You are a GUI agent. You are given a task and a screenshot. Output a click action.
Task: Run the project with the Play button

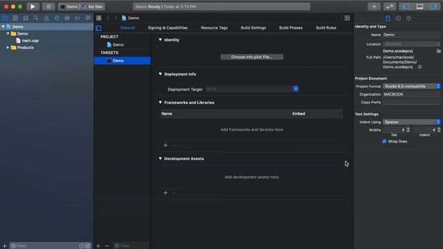(x=33, y=6)
